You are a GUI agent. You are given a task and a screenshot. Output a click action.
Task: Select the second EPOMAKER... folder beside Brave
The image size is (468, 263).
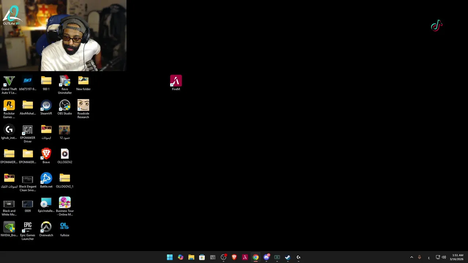click(x=28, y=156)
